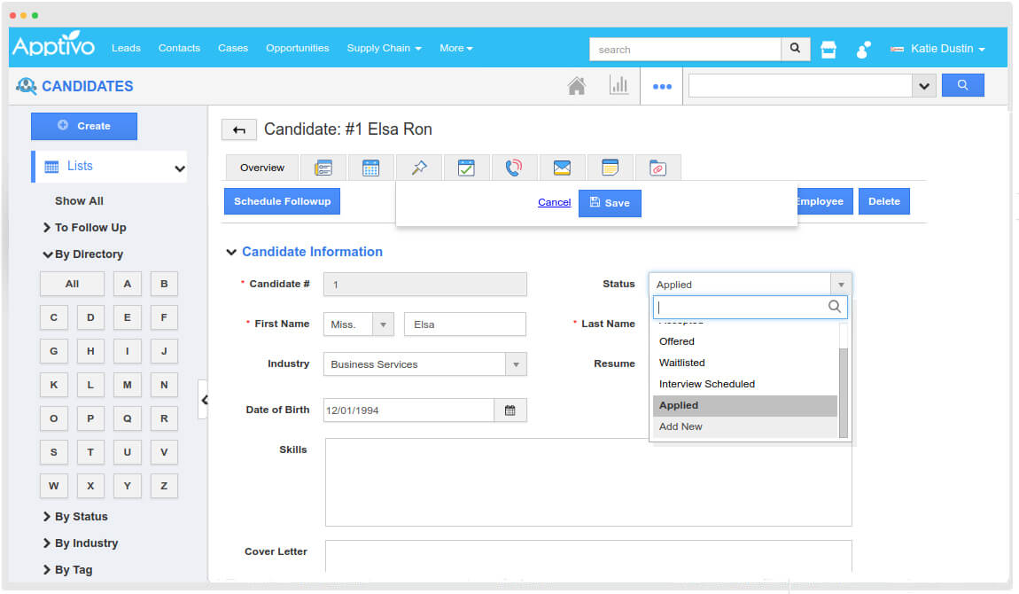Click the date of birth calendar icon
The height and width of the screenshot is (594, 1019).
510,410
